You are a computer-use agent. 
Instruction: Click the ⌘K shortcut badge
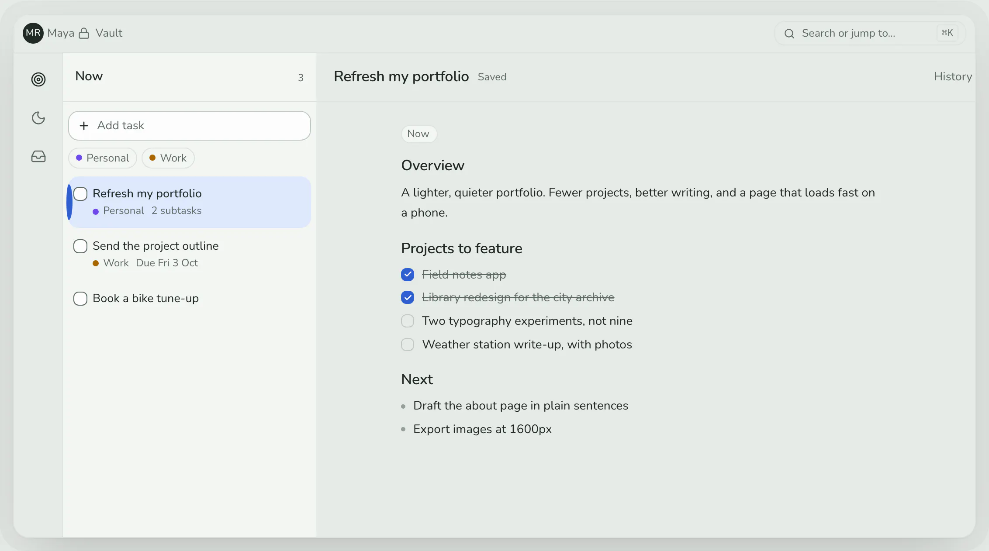click(947, 33)
